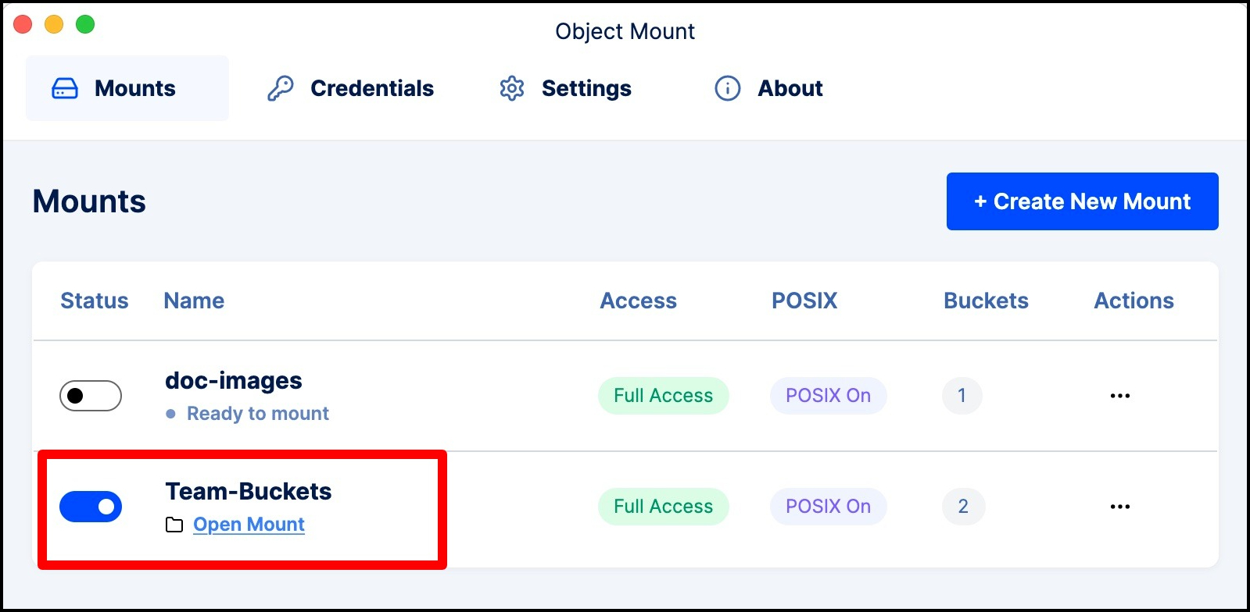Click the bucket count badge for doc-images

[962, 396]
